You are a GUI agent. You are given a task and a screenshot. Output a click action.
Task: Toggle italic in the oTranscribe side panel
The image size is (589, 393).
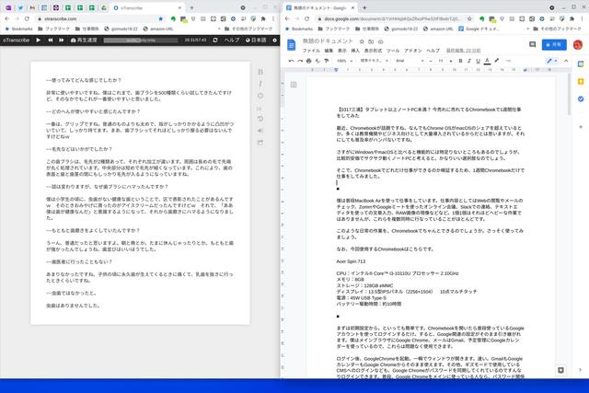[260, 84]
